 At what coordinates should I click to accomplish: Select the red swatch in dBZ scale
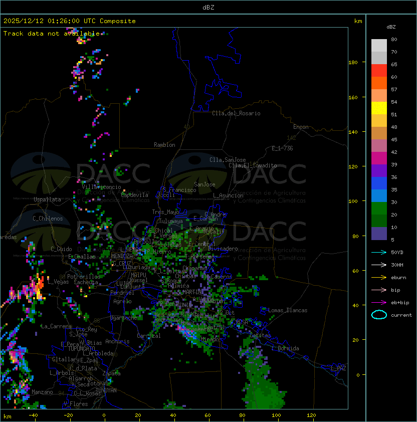click(379, 70)
